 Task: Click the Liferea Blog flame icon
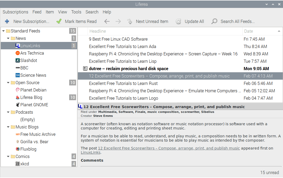click(x=17, y=97)
